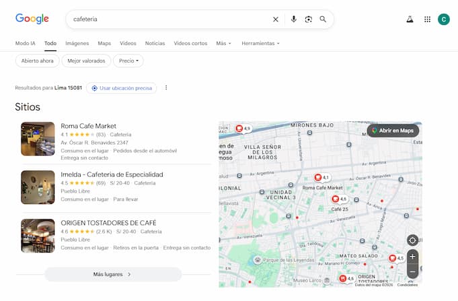This screenshot has width=458, height=301.
Task: Expand the Más search categories menu
Action: click(x=223, y=43)
